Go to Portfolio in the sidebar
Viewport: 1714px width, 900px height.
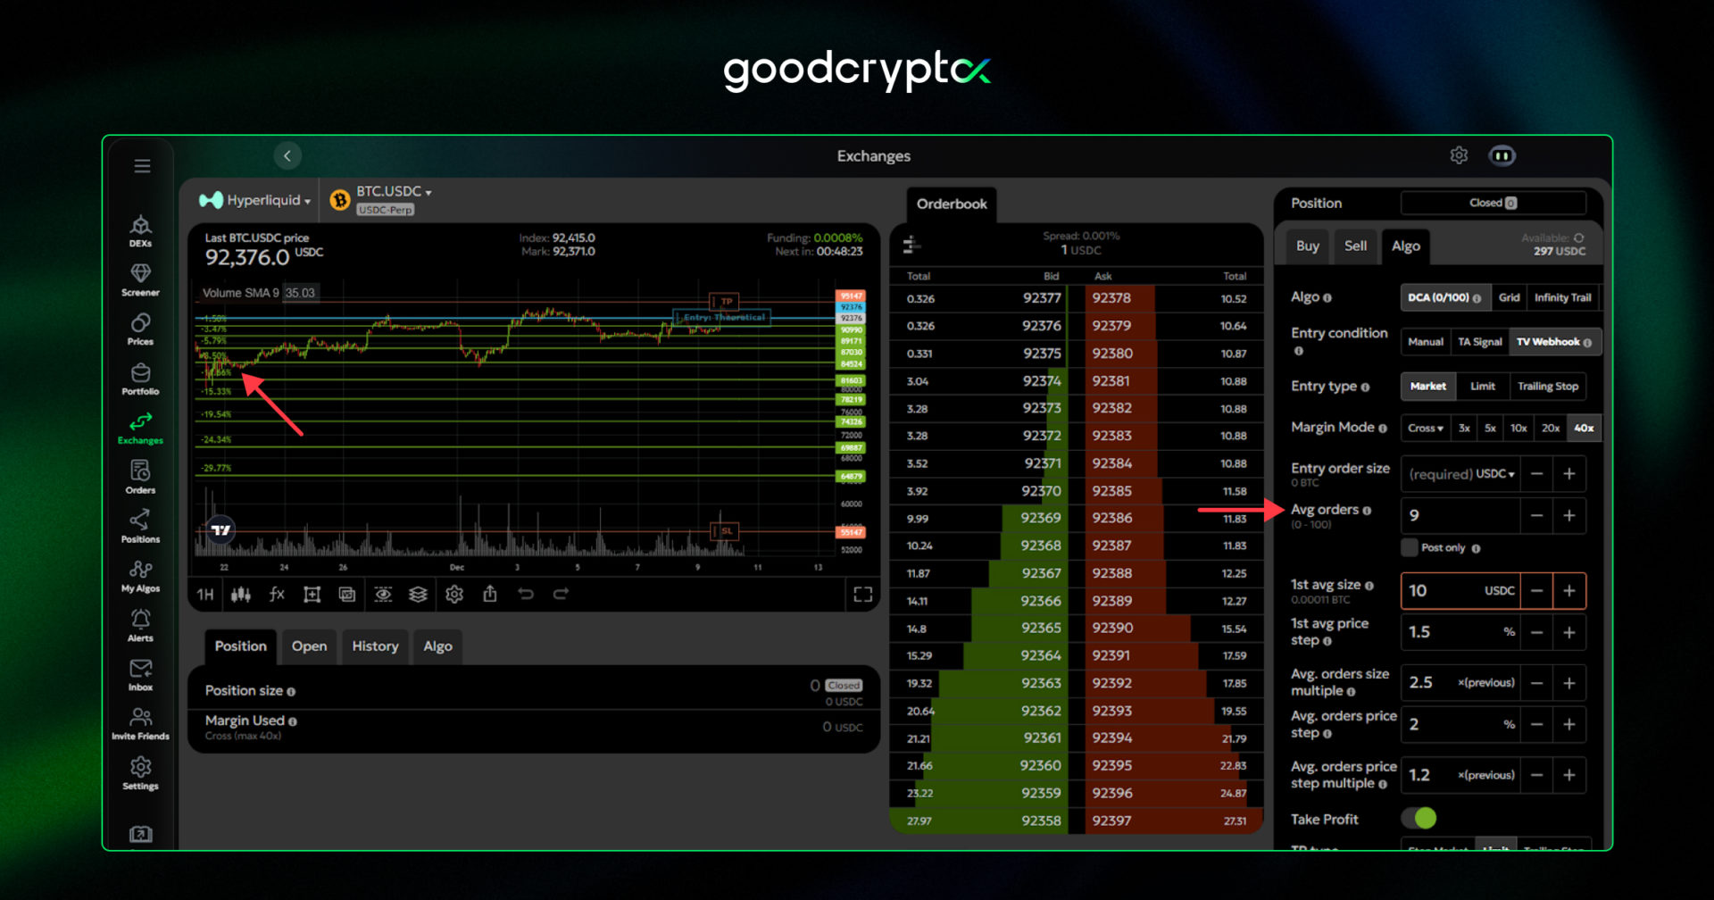click(140, 378)
